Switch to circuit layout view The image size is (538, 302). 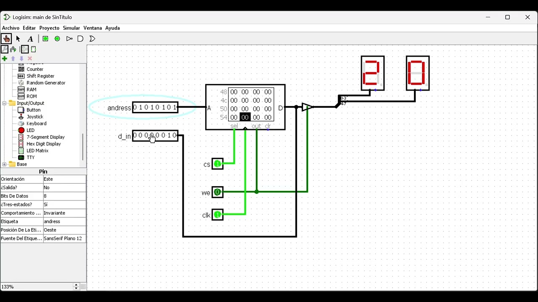coord(25,49)
